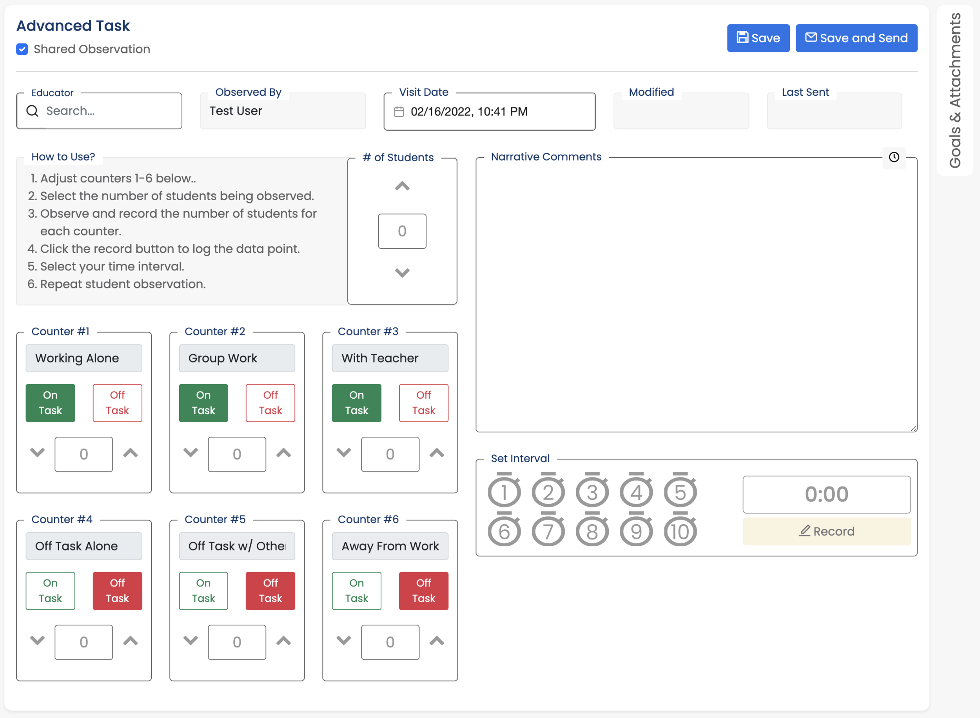The height and width of the screenshot is (718, 980).
Task: Increase the number of students with the up arrow
Action: point(402,186)
